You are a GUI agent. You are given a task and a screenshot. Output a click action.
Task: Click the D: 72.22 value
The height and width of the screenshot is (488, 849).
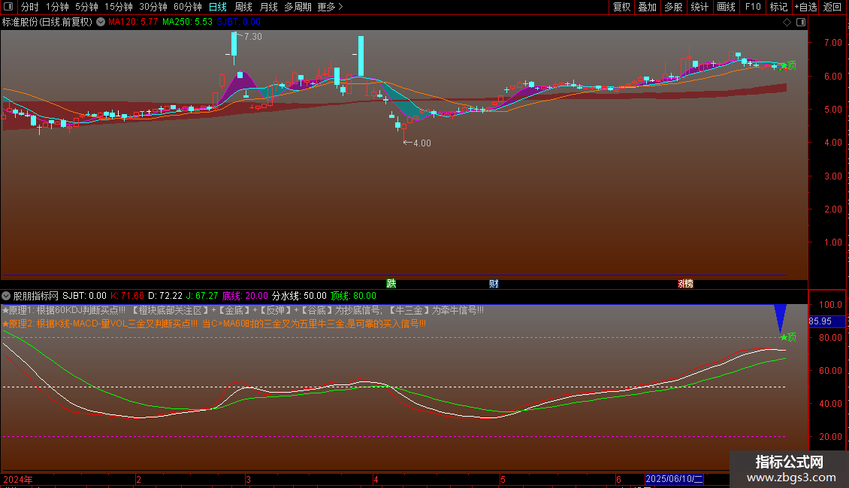coord(165,296)
